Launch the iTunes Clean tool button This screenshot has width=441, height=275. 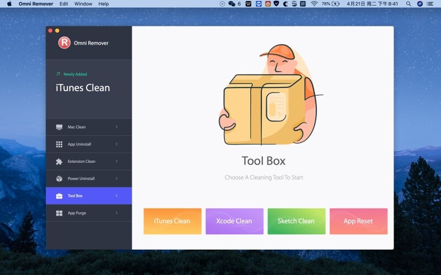tap(173, 221)
